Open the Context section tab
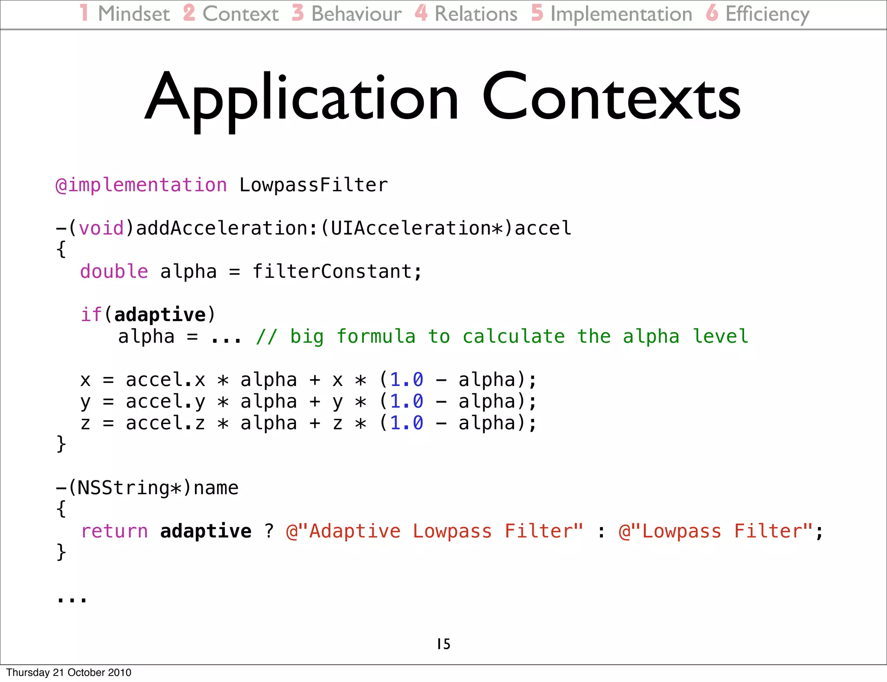The image size is (887, 682). pos(231,13)
